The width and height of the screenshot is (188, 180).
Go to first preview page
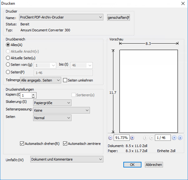point(145,138)
